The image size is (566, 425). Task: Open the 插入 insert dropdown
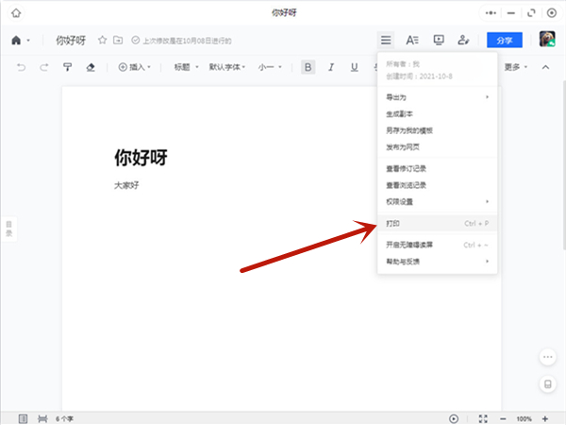click(x=134, y=67)
